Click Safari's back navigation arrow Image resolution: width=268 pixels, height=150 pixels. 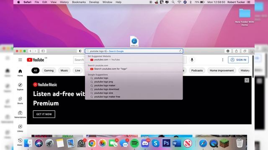pos(31,51)
